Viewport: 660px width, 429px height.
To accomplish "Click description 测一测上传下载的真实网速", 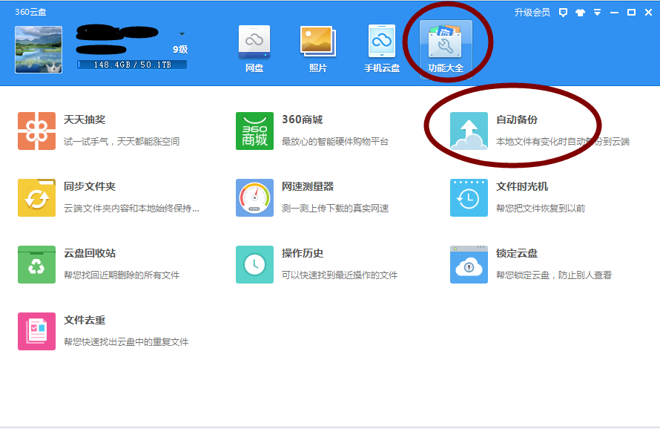I will pos(335,208).
